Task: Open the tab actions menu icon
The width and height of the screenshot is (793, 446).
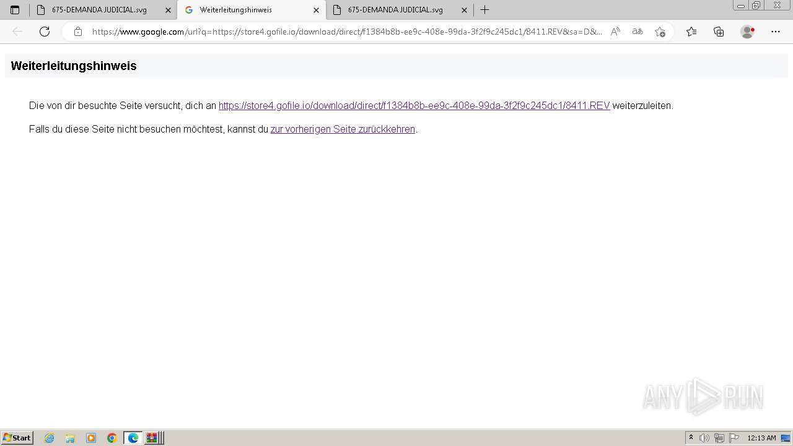Action: pyautogui.click(x=15, y=10)
